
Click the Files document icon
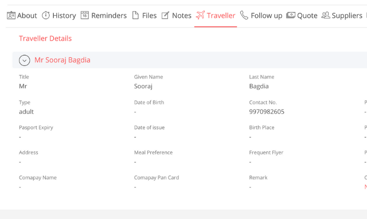click(x=136, y=15)
